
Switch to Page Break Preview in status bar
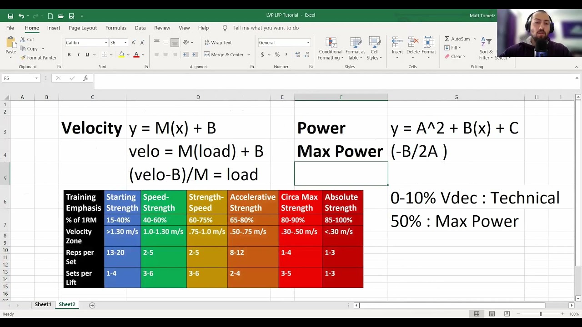pos(507,314)
